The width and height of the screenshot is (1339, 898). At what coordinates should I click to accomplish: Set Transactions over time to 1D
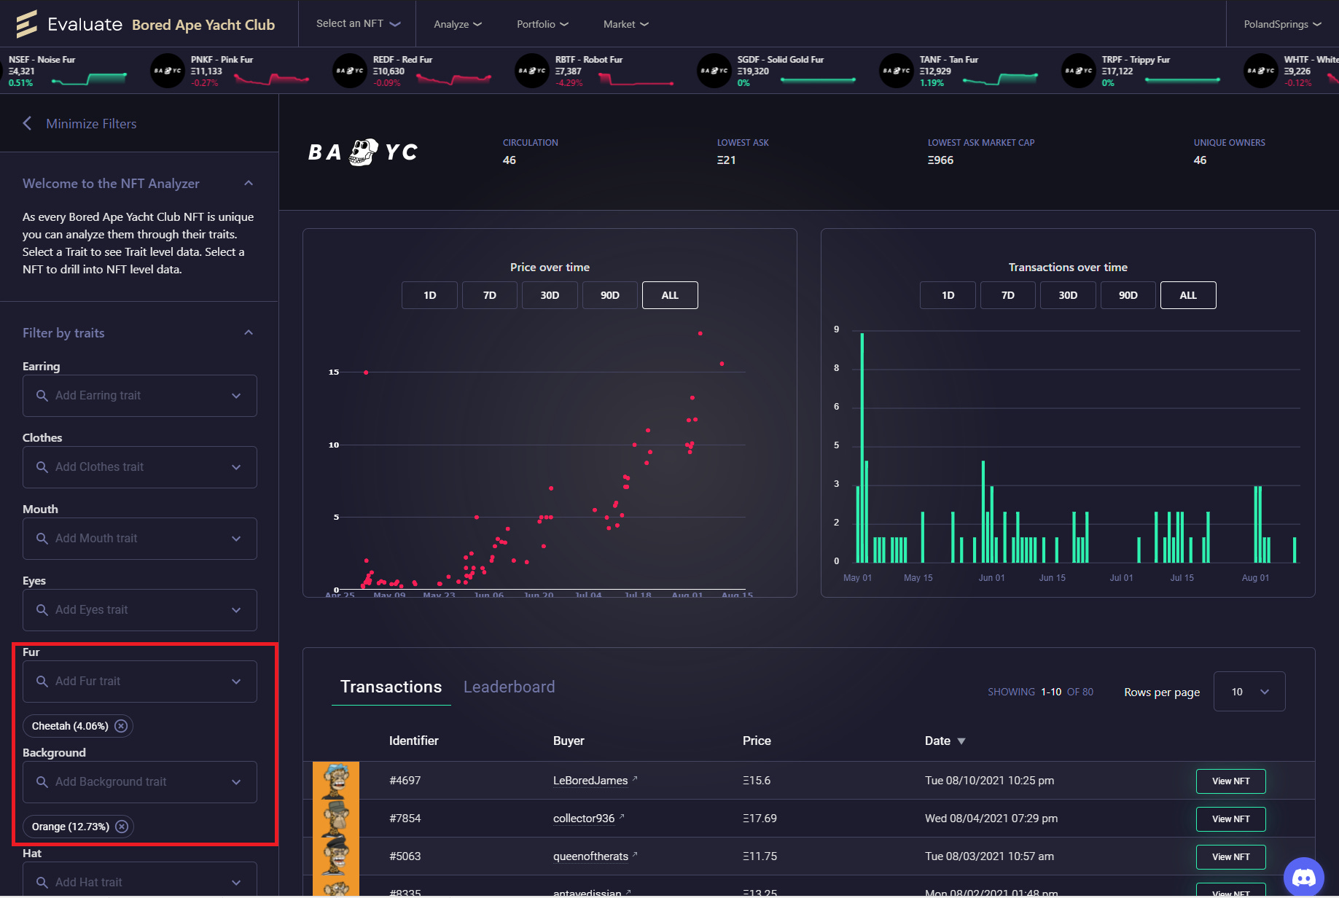[948, 295]
